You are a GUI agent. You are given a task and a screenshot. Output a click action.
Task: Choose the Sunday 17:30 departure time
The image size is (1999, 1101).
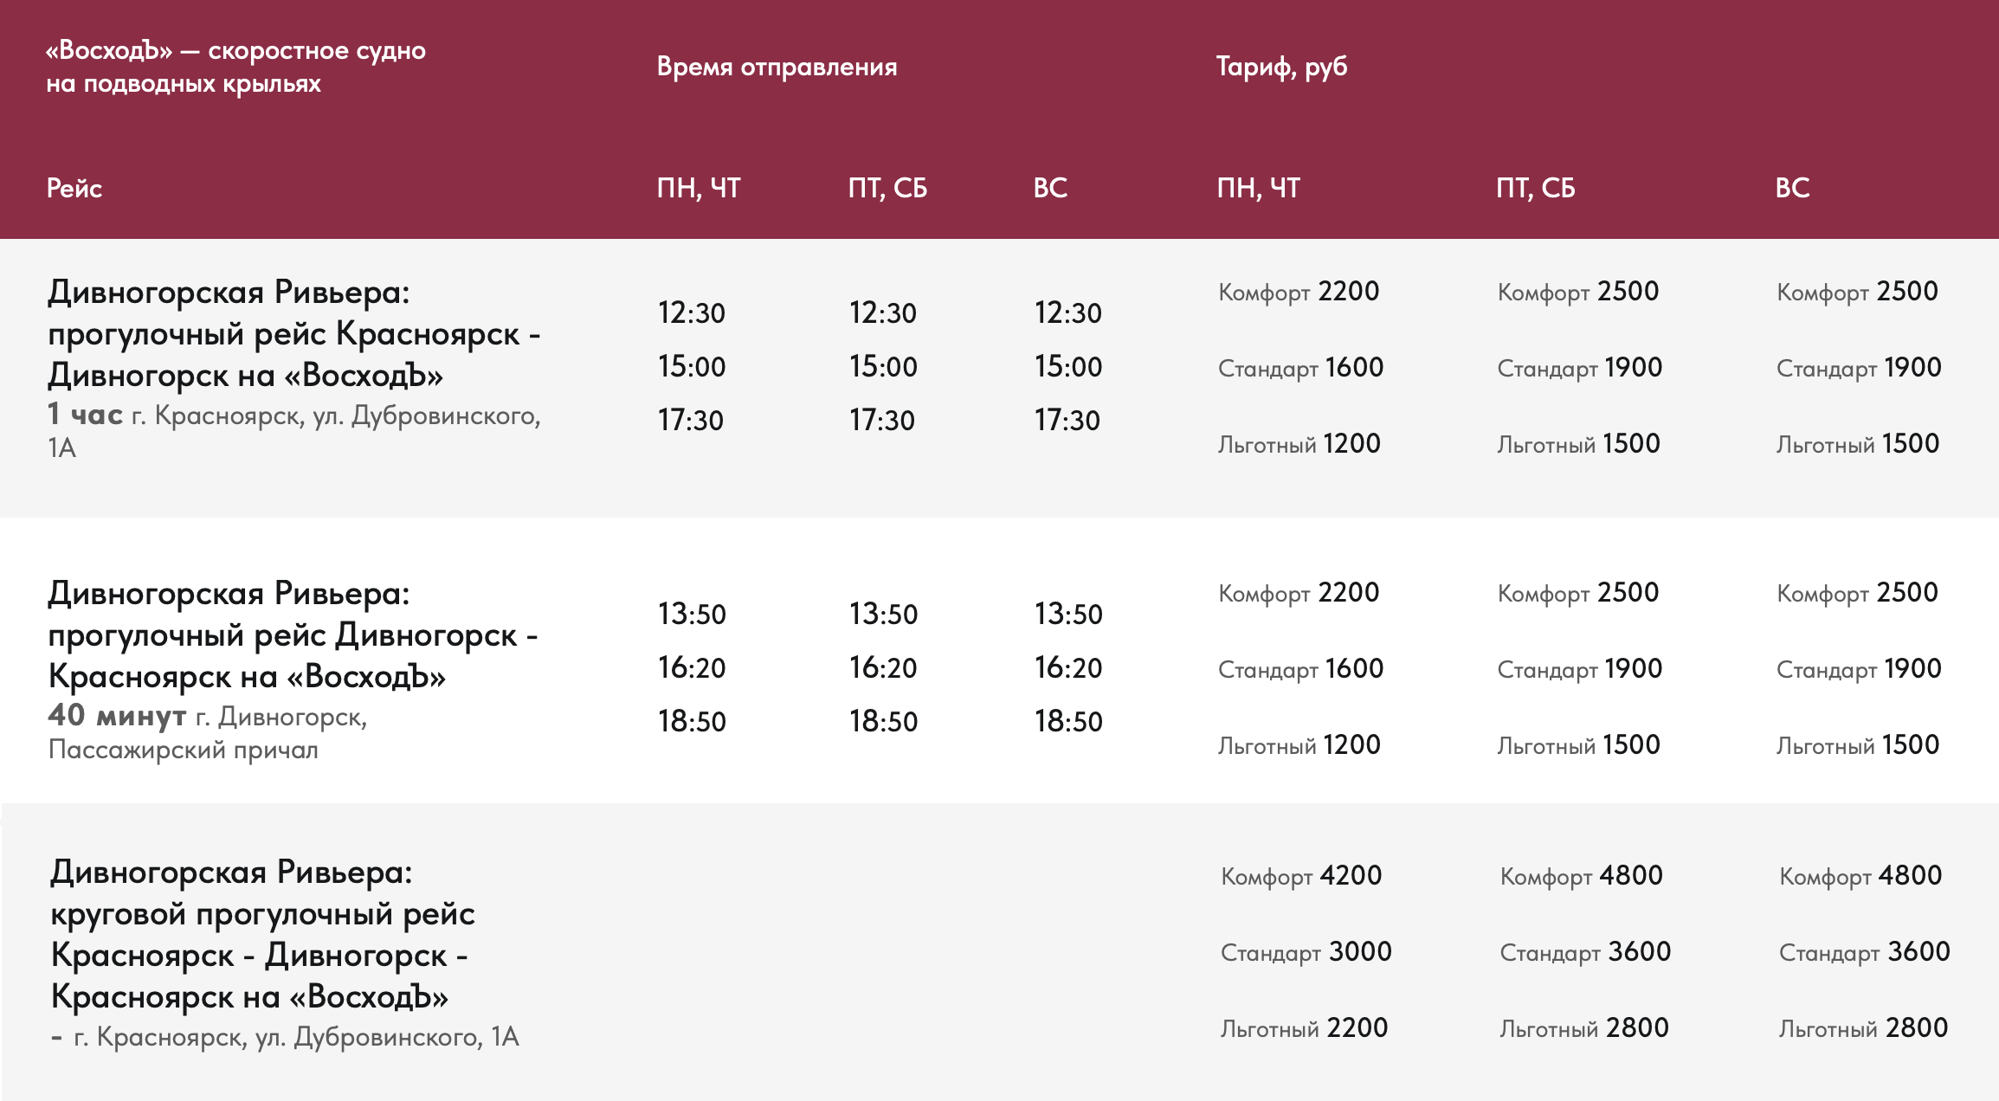(x=1067, y=421)
